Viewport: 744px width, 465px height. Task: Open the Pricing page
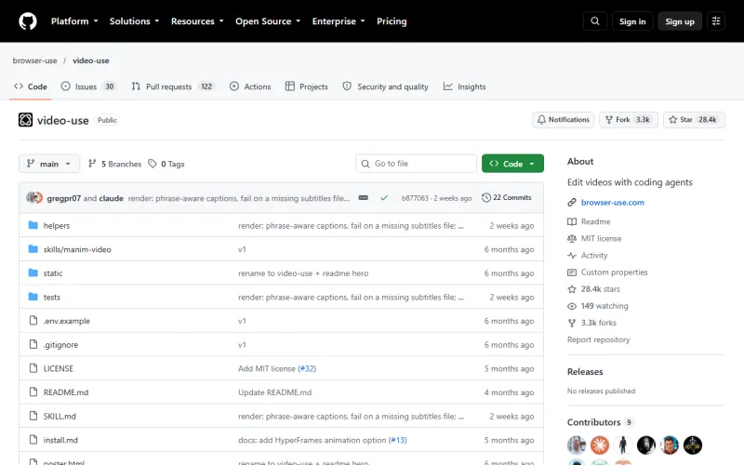(x=392, y=21)
